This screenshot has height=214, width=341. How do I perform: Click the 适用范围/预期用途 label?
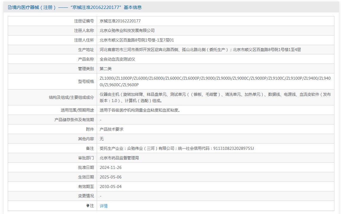coord(77,110)
